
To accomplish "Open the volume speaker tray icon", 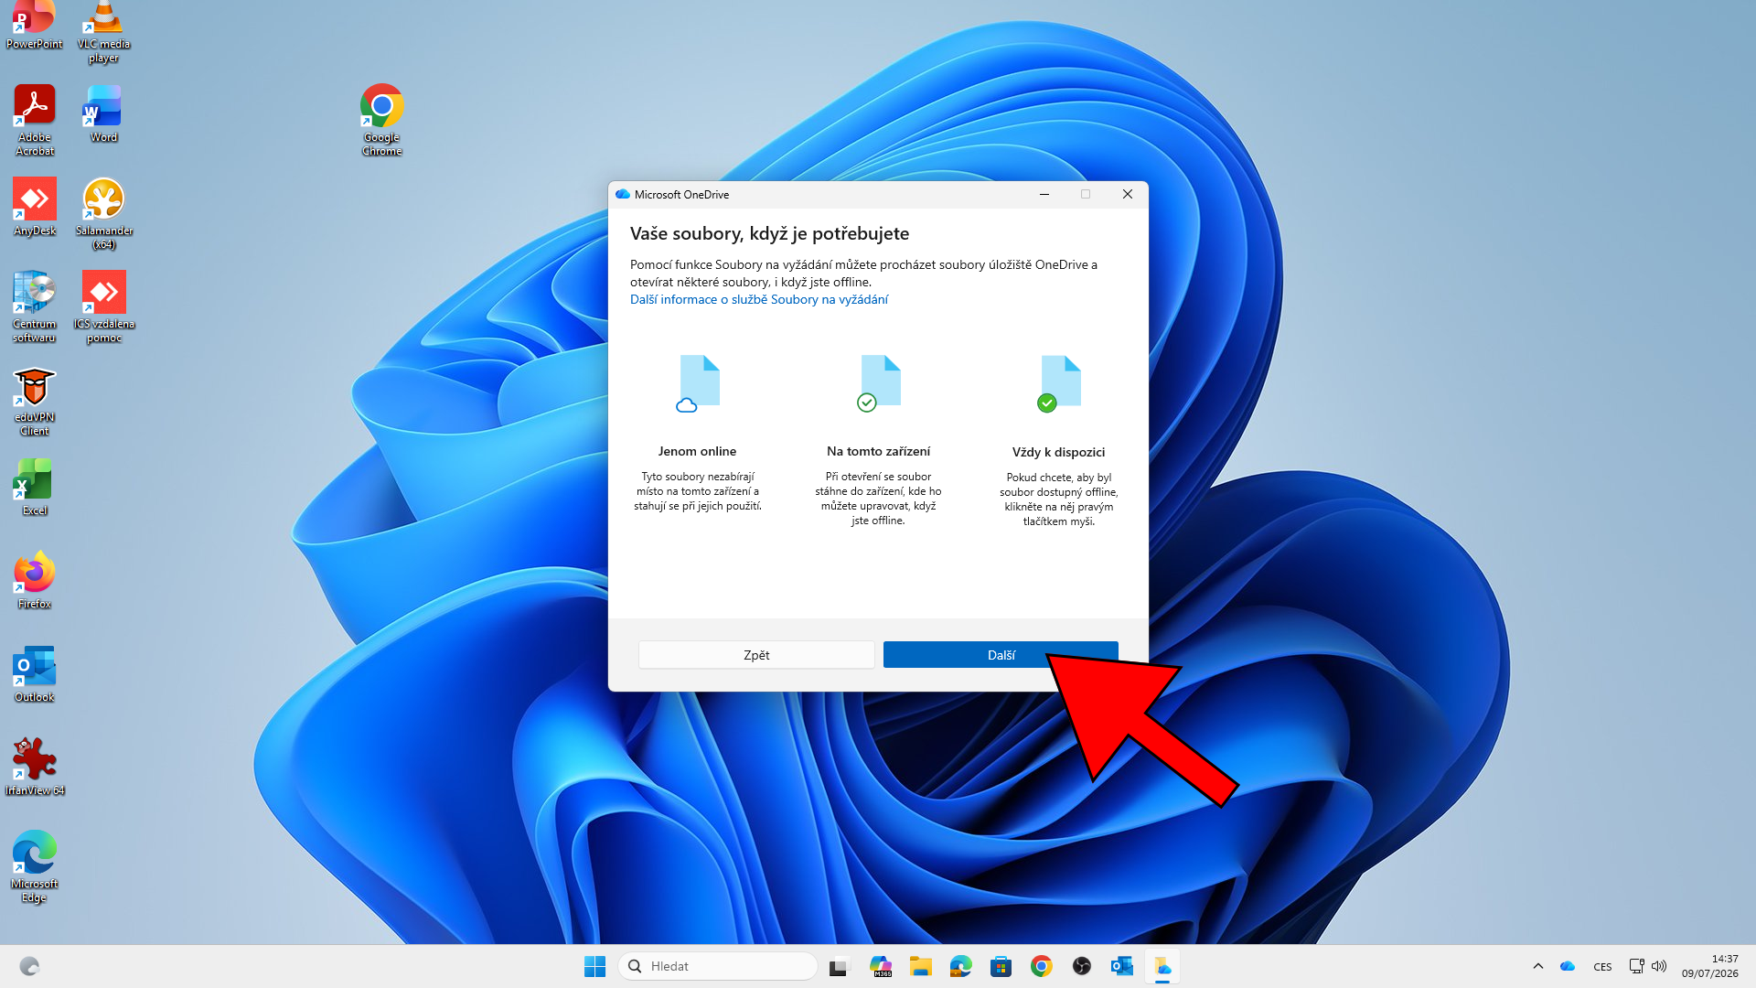I will point(1659,966).
